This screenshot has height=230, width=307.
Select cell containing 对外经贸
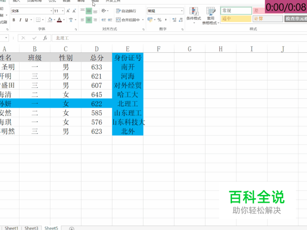click(128, 85)
